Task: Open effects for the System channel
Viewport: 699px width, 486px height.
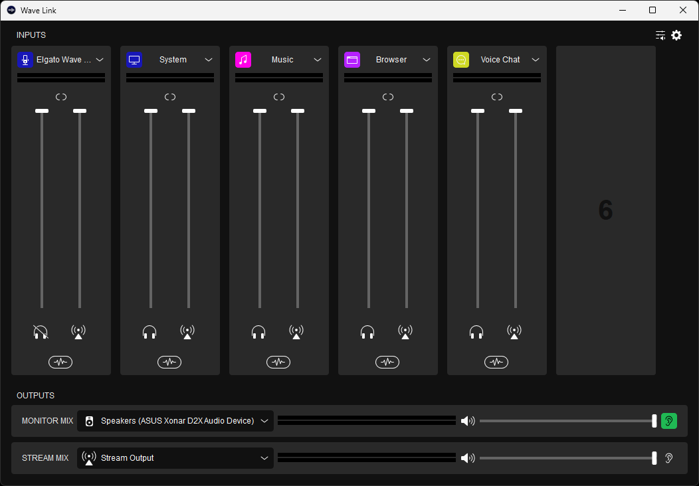Action: coord(169,362)
